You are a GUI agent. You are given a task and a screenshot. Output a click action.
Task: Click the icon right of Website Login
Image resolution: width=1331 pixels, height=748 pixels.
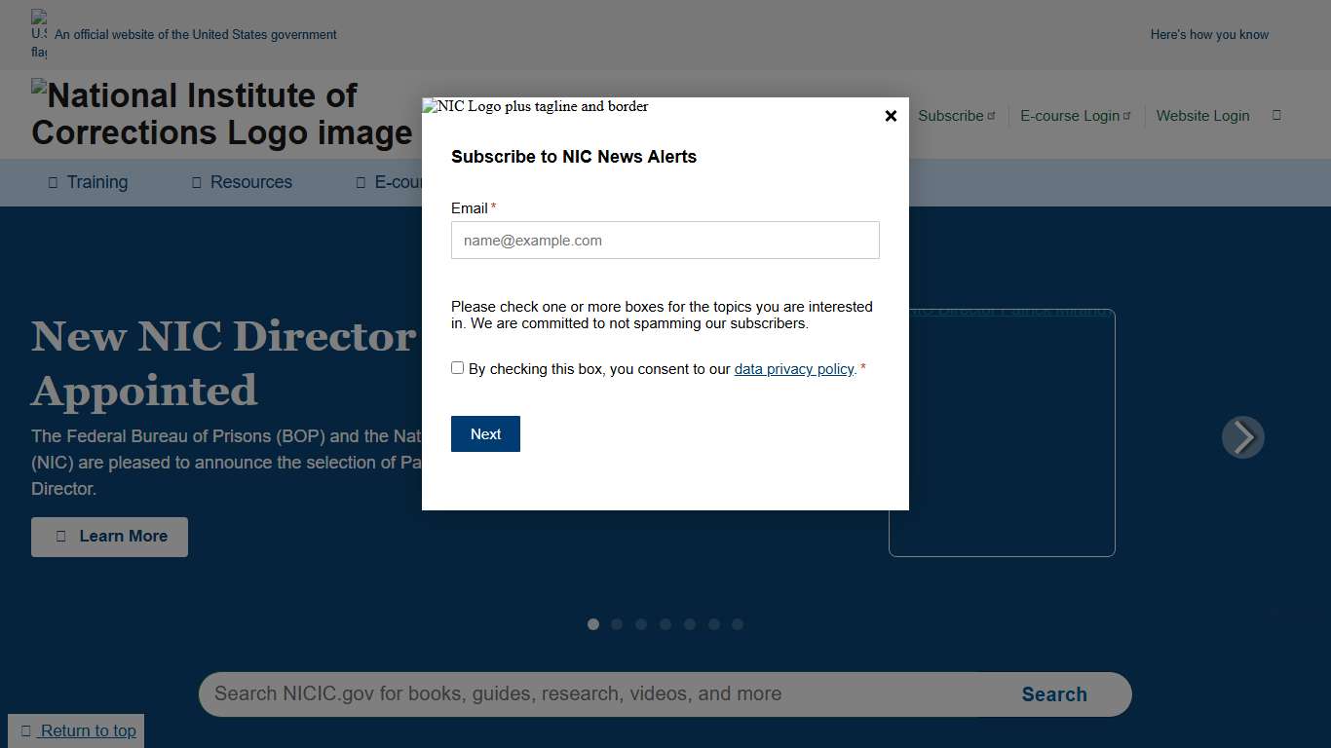click(1276, 116)
